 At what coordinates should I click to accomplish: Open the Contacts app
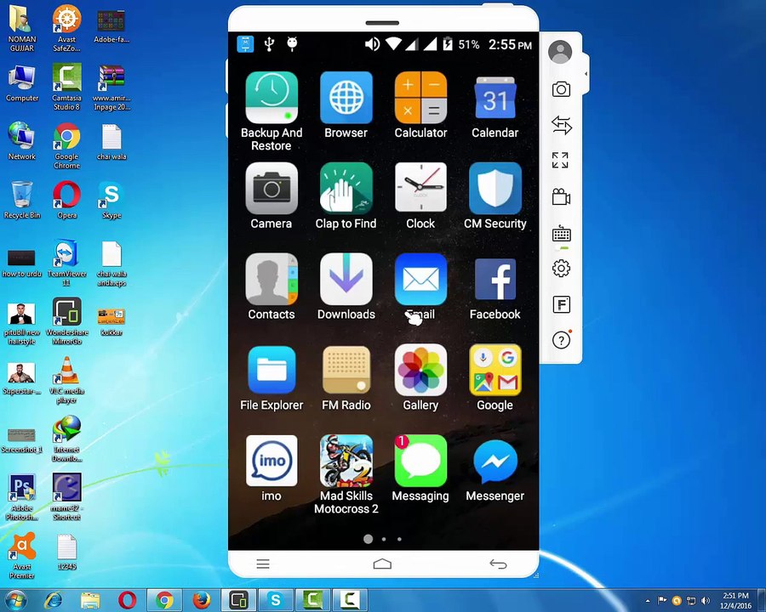[x=272, y=279]
